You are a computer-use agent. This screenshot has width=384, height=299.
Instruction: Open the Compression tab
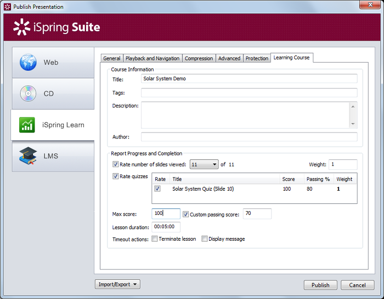[199, 58]
